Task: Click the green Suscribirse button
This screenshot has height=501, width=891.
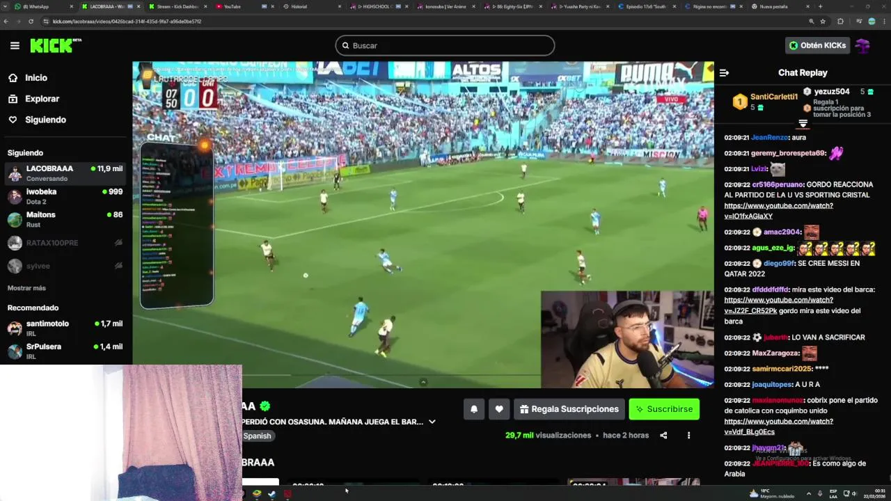Action: click(664, 409)
